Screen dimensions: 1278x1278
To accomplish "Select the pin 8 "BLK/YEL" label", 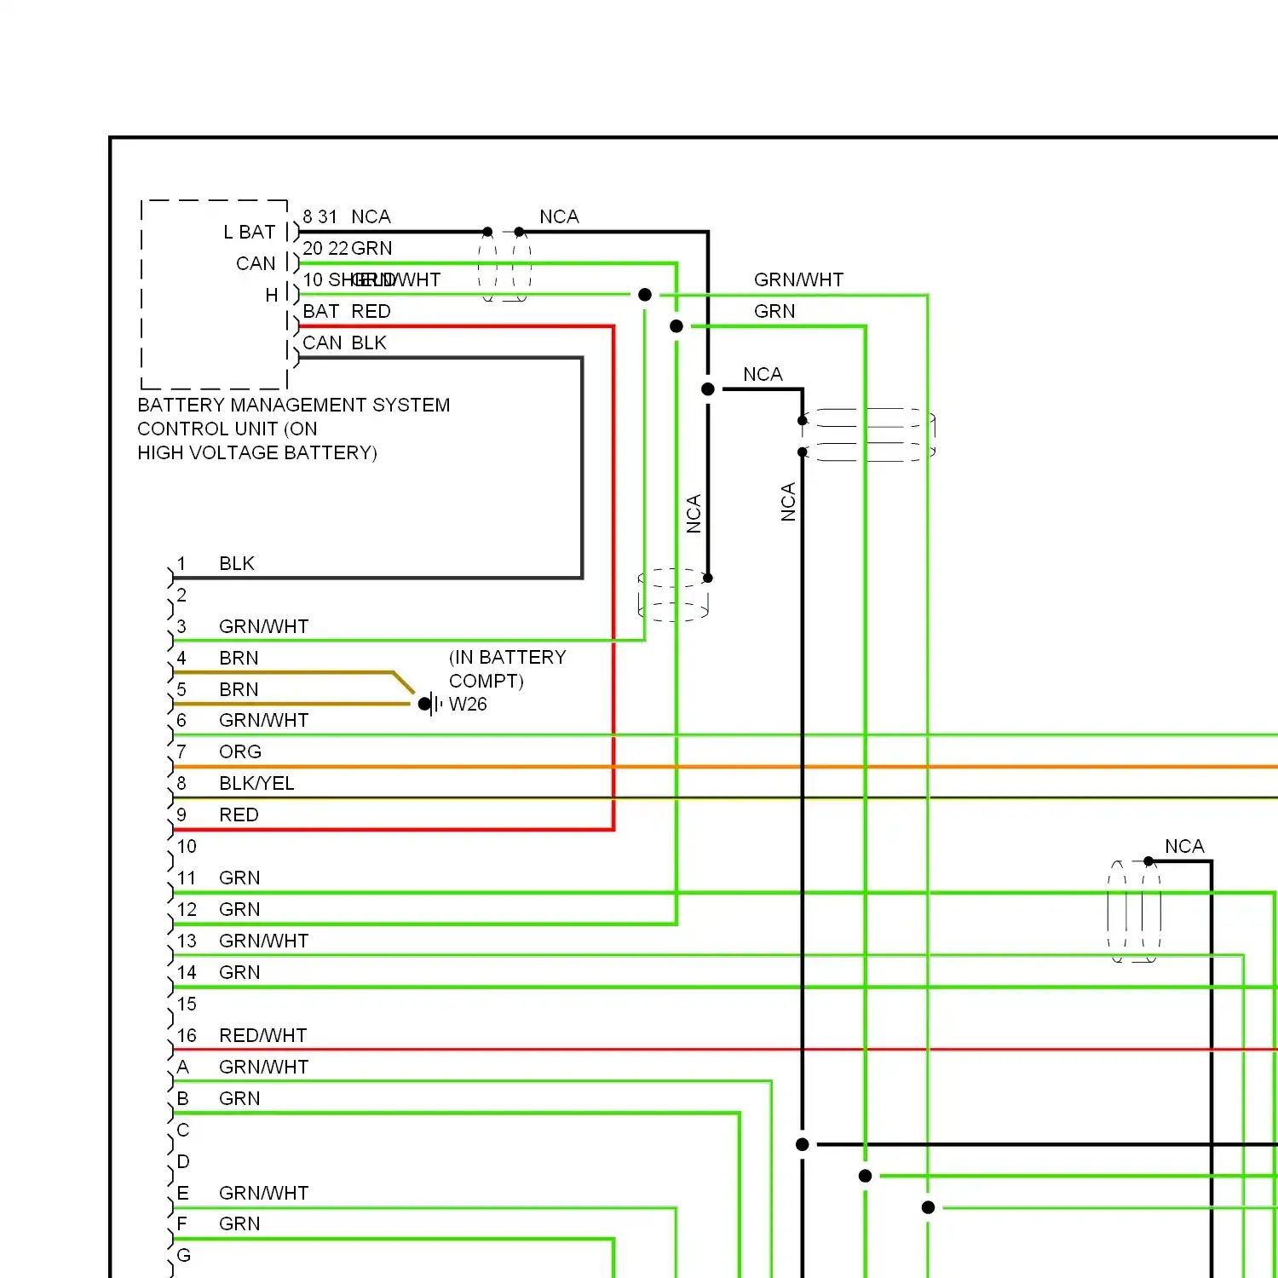I will (256, 783).
